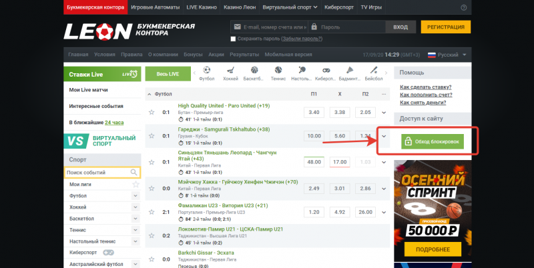Screen dimensions: 534x268
Task: Expand markets for Мэйчжоу Хакка row
Action: (384, 189)
